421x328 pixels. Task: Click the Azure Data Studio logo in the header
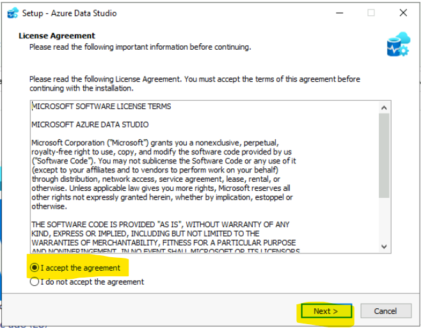coord(399,44)
